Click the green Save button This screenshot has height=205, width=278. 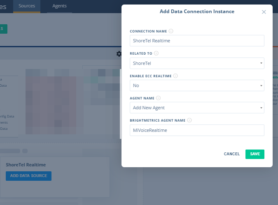tap(255, 154)
